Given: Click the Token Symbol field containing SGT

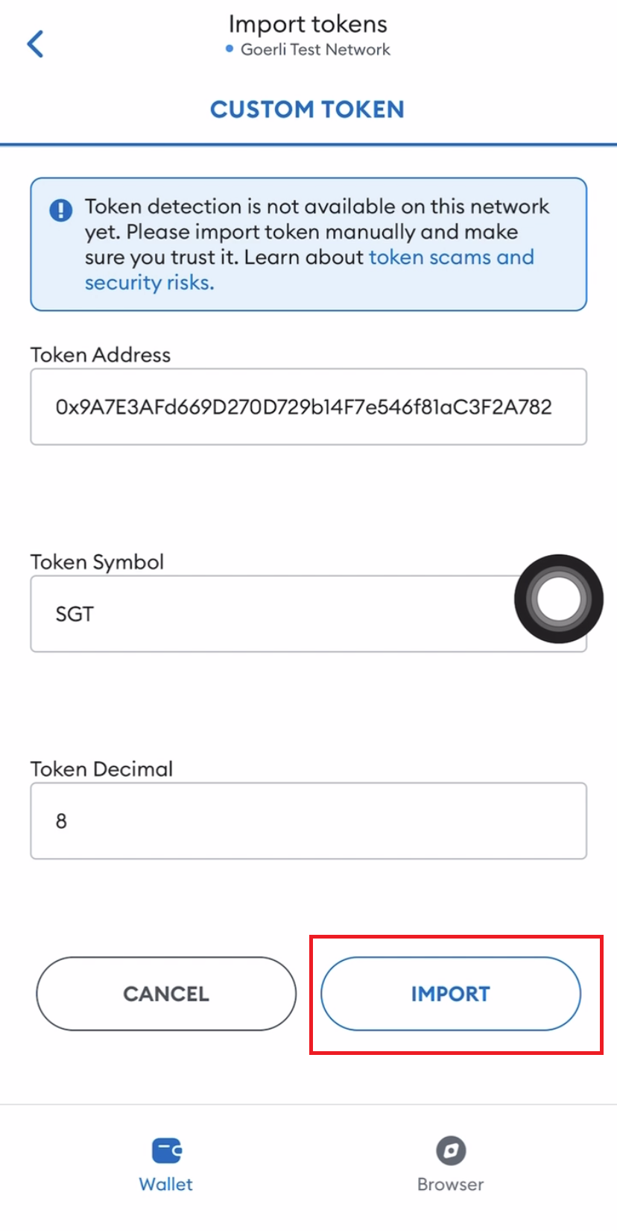Looking at the screenshot, I should (268, 614).
